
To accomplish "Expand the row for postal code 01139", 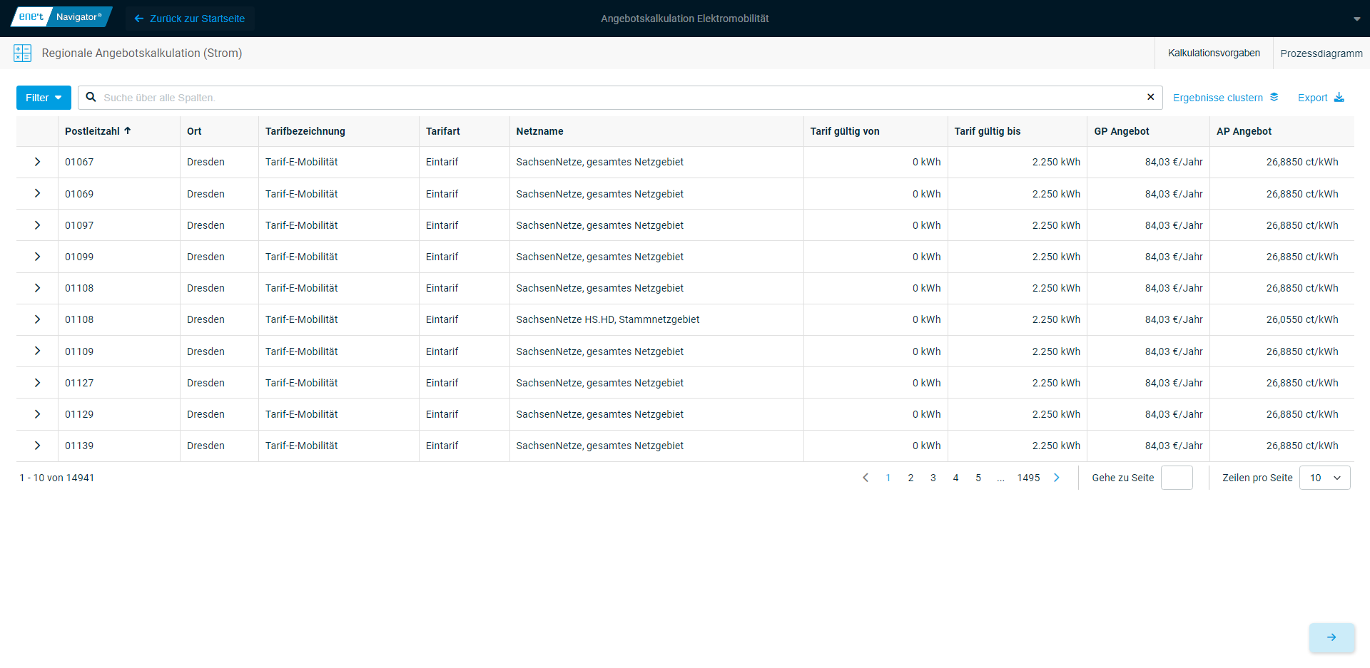I will [x=37, y=446].
